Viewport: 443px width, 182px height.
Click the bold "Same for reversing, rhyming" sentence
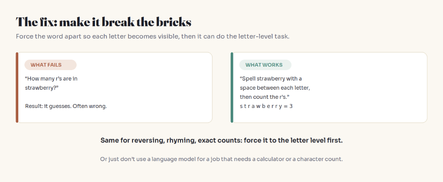point(221,140)
